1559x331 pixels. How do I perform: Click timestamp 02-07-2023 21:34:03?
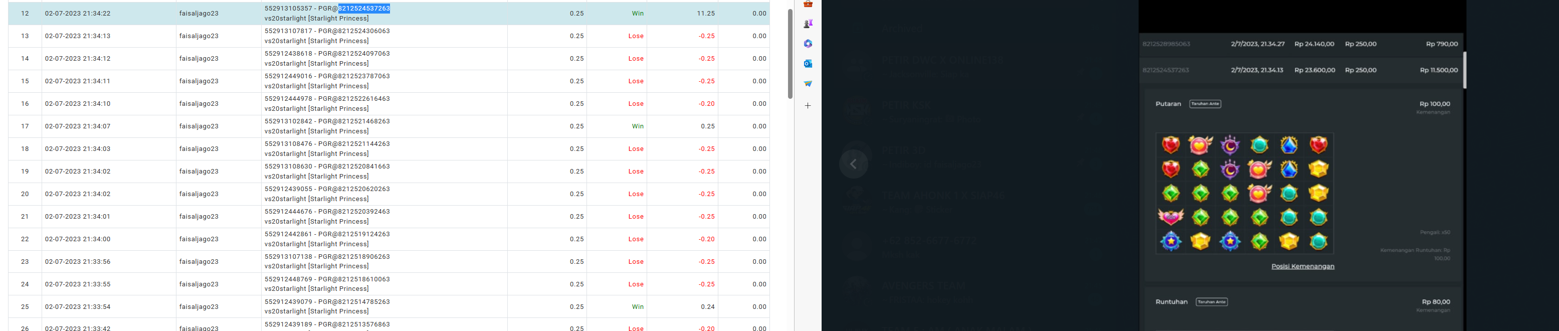(78, 149)
